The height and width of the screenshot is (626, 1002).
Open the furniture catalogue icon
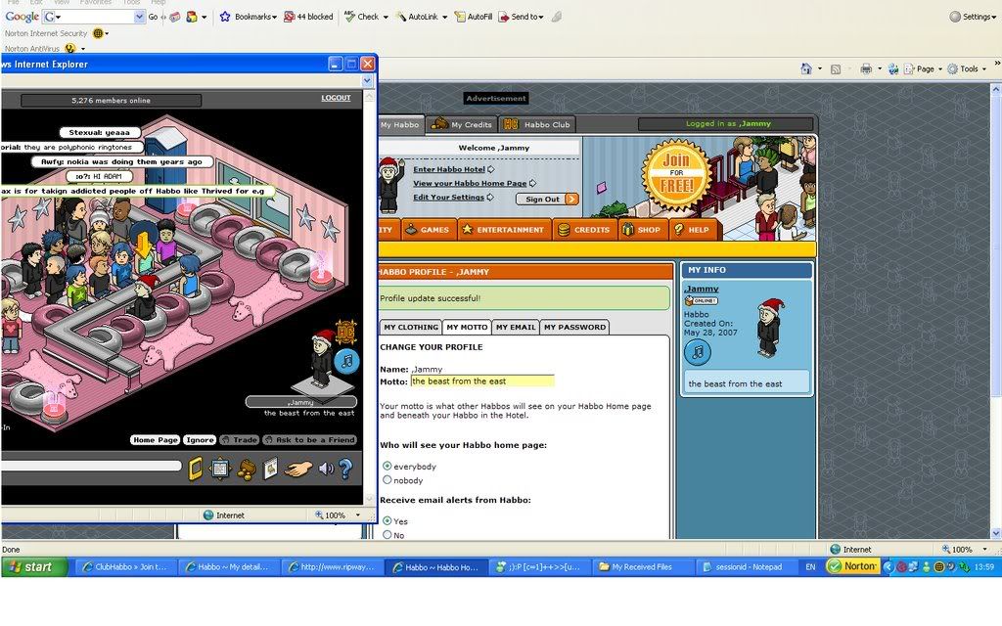click(x=270, y=469)
